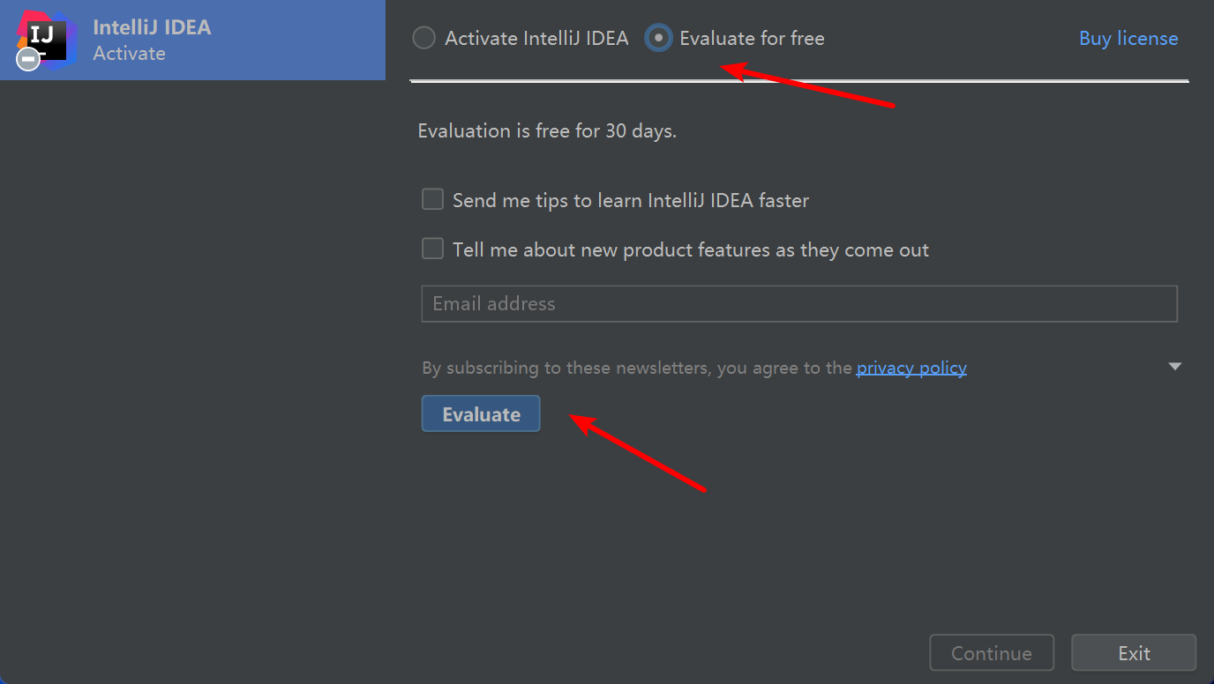This screenshot has width=1214, height=684.
Task: Click the minus badge on IntelliJ logo
Action: (x=28, y=59)
